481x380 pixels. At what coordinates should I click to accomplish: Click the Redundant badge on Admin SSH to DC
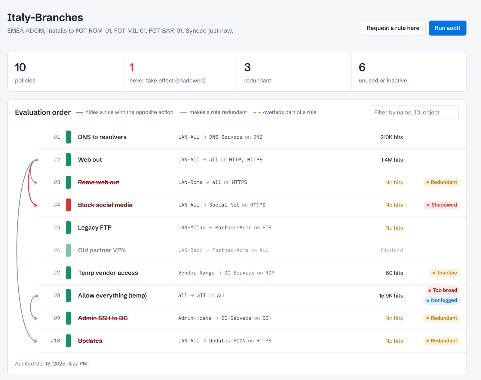click(442, 318)
